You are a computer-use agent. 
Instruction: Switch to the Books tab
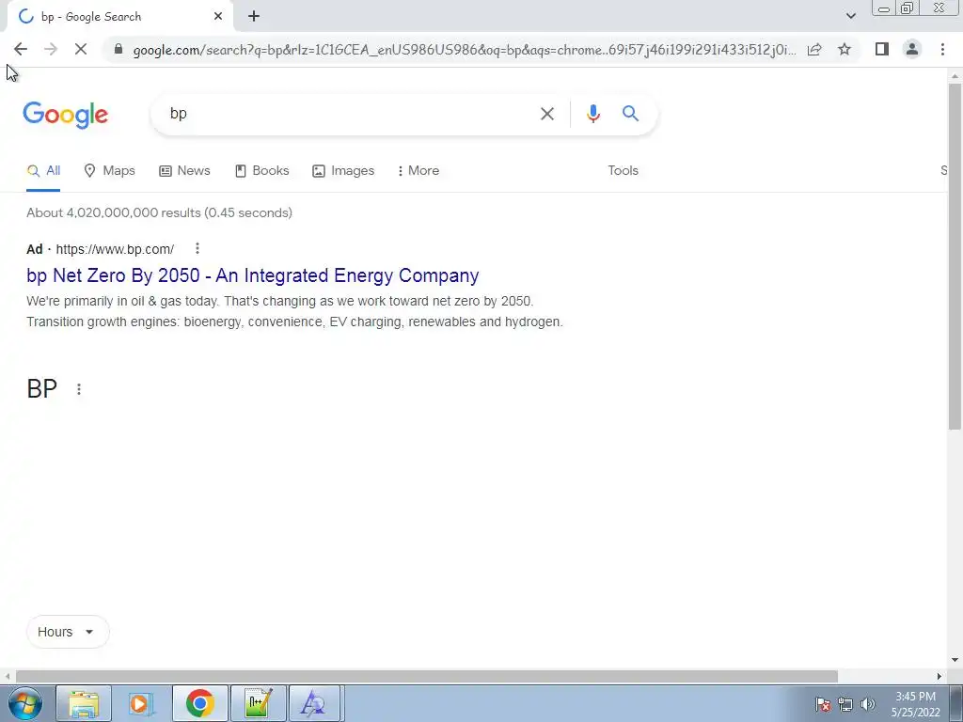pos(261,171)
